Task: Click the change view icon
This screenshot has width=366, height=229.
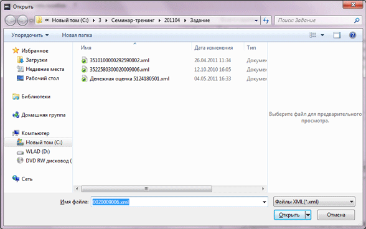Action: coord(312,35)
